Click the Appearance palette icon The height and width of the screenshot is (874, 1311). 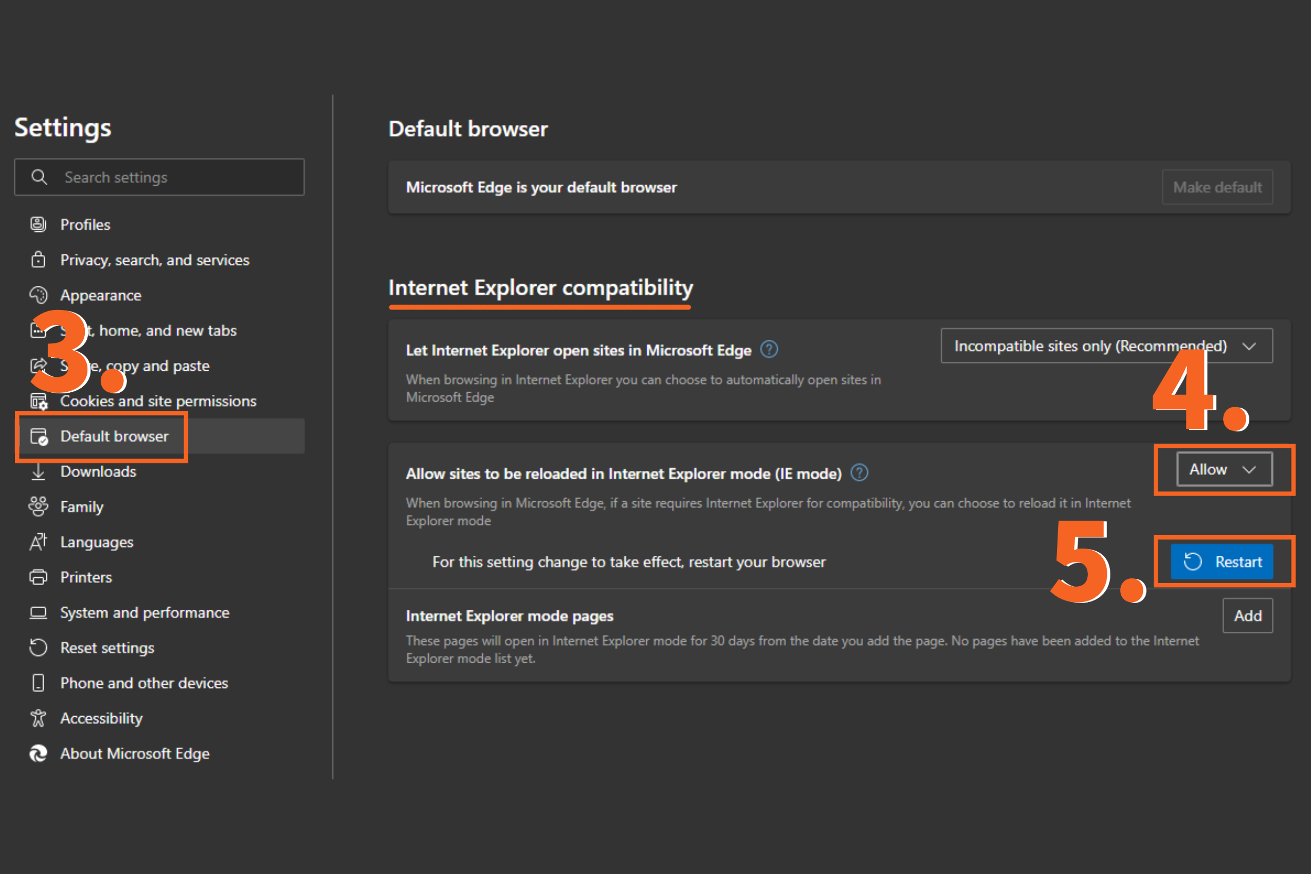point(38,295)
